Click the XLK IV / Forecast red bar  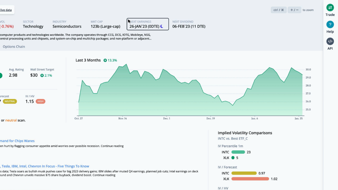click(250, 179)
